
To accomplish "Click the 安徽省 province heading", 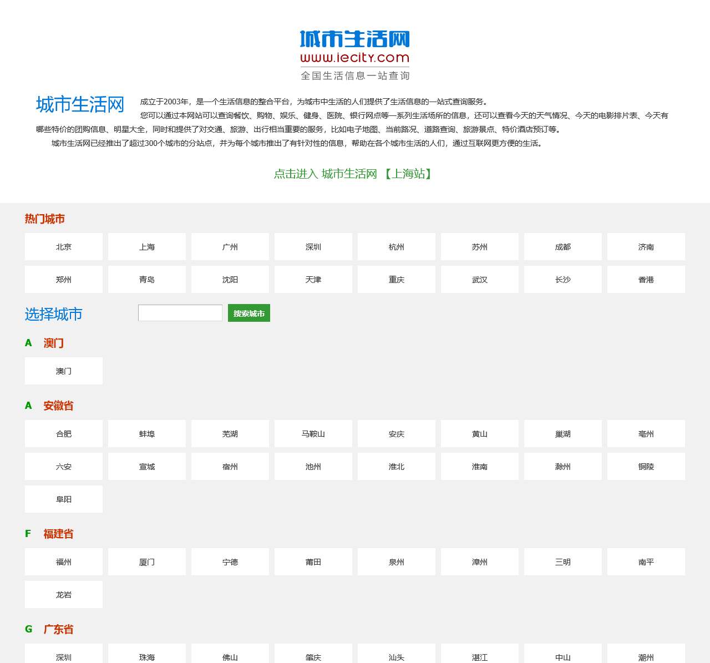I will click(58, 406).
